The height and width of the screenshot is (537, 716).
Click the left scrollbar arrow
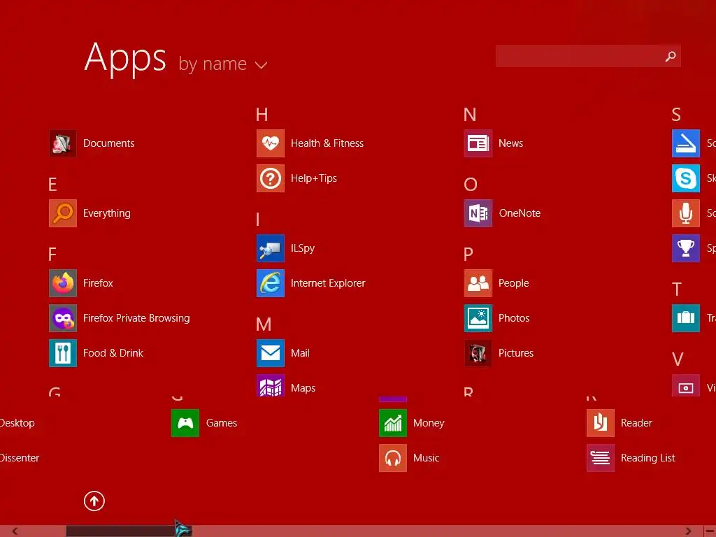point(15,531)
